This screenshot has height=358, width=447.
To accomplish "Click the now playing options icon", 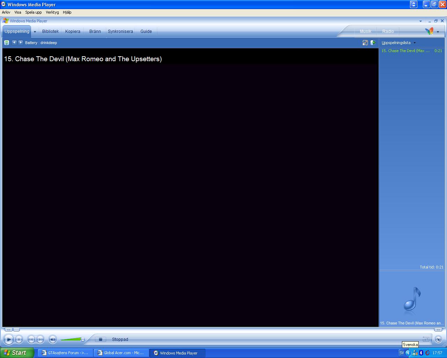I will (x=6, y=43).
